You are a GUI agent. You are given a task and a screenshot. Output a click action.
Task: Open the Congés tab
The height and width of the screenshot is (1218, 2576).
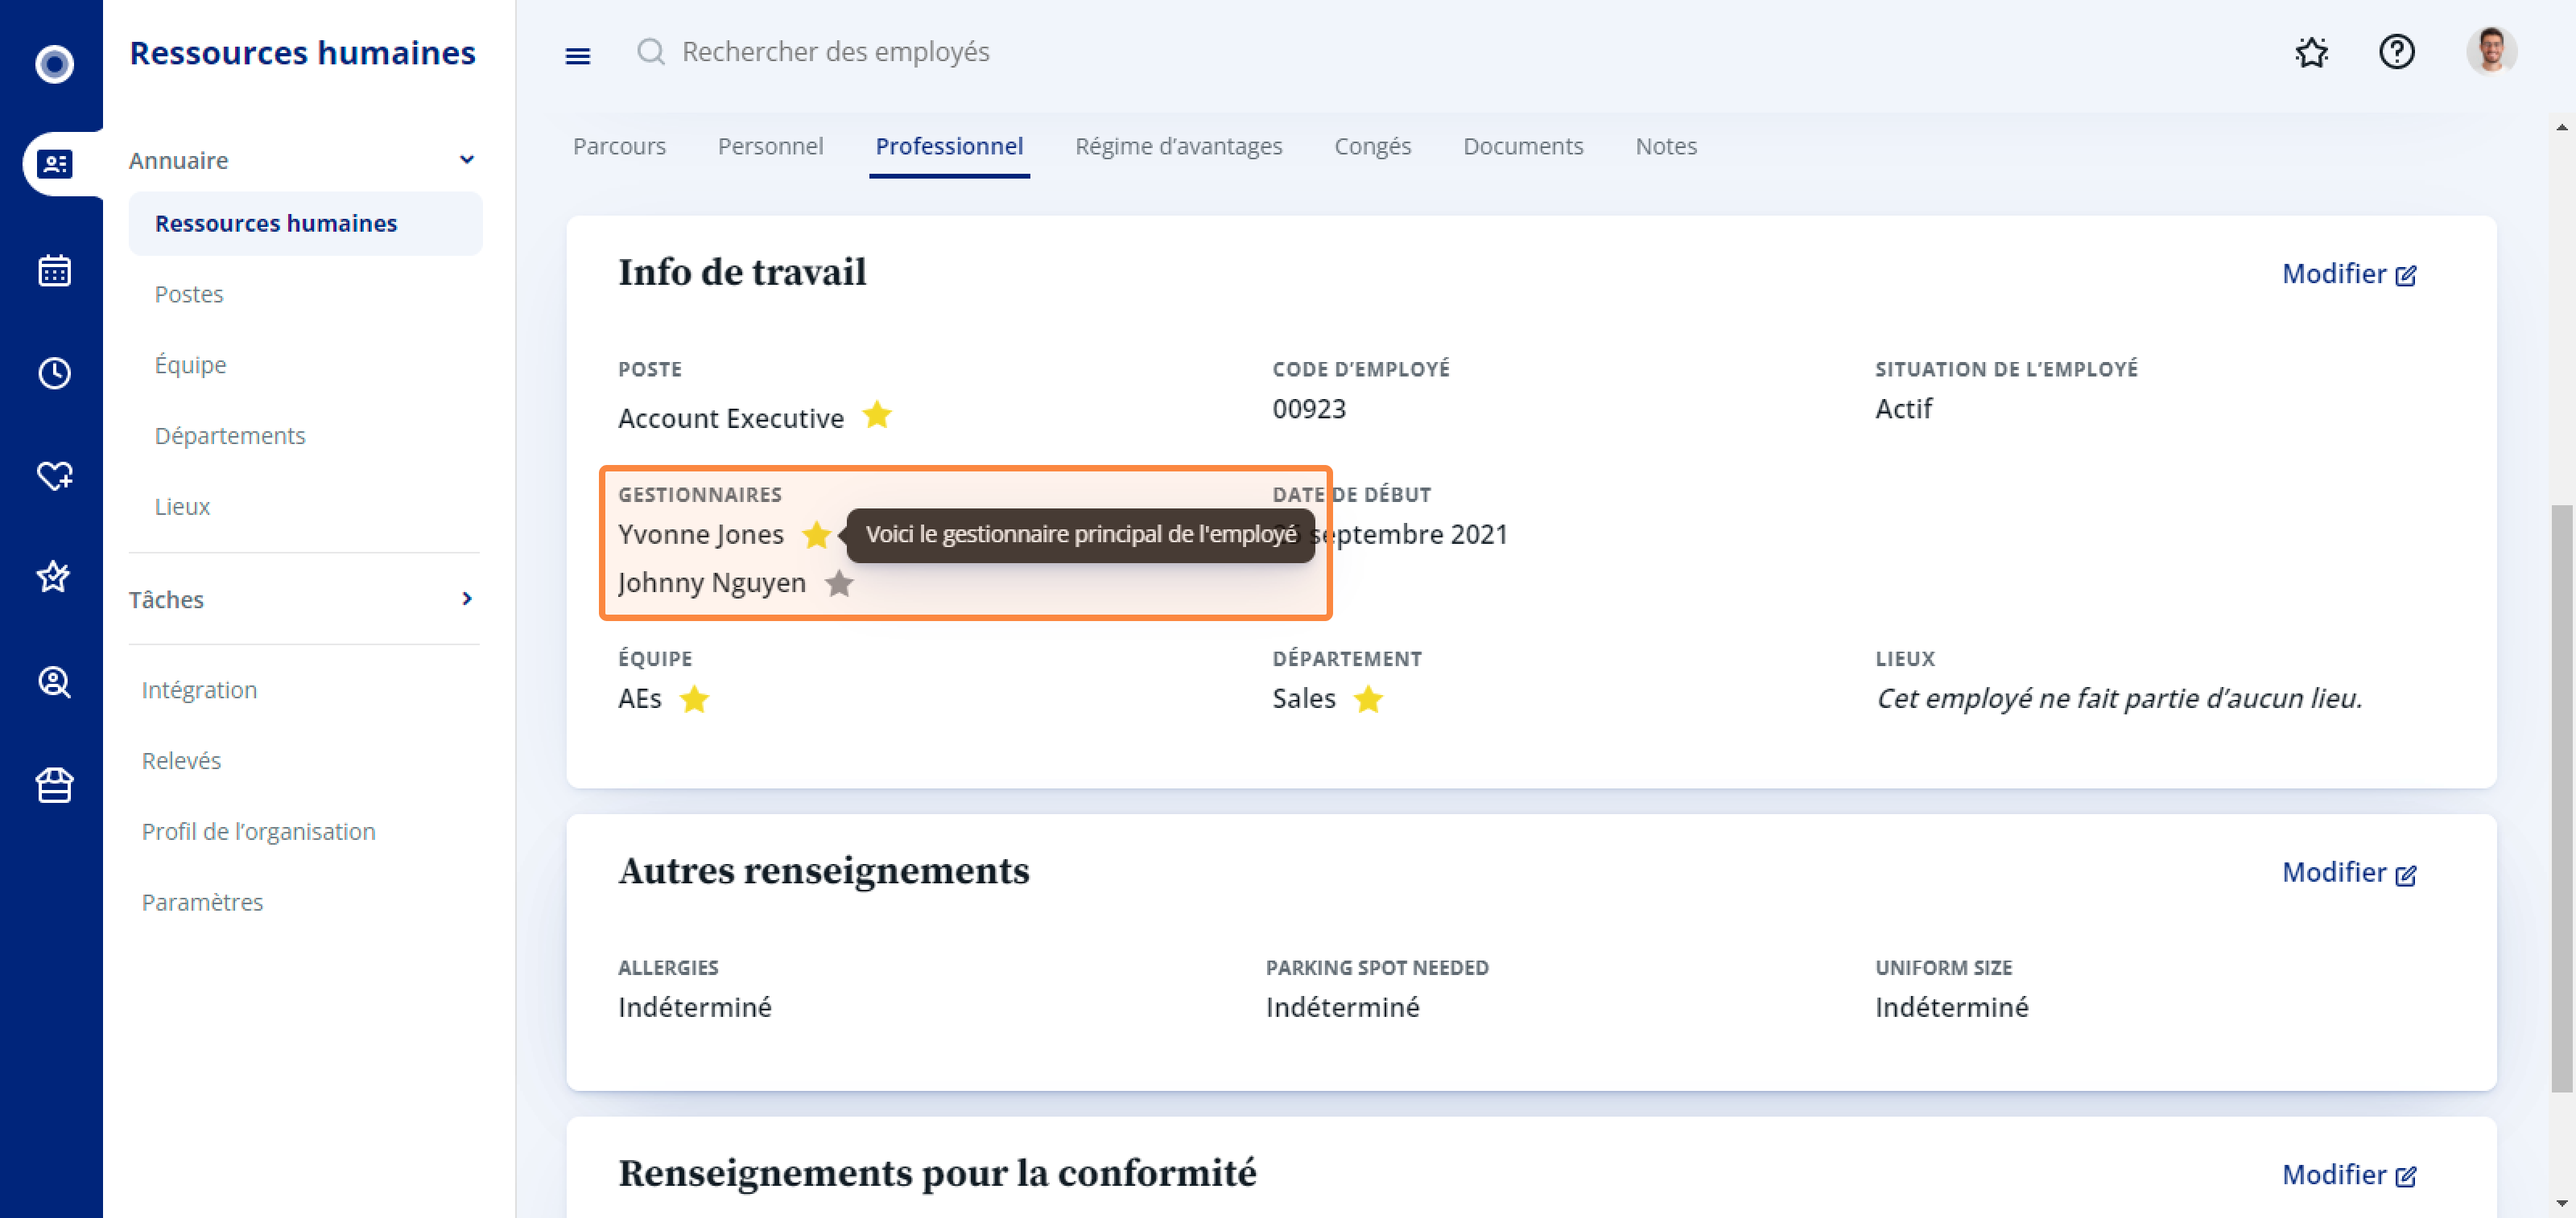(x=1372, y=146)
